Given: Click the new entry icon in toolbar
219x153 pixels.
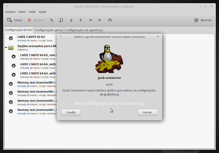Looking at the screenshot, I should [61, 20].
